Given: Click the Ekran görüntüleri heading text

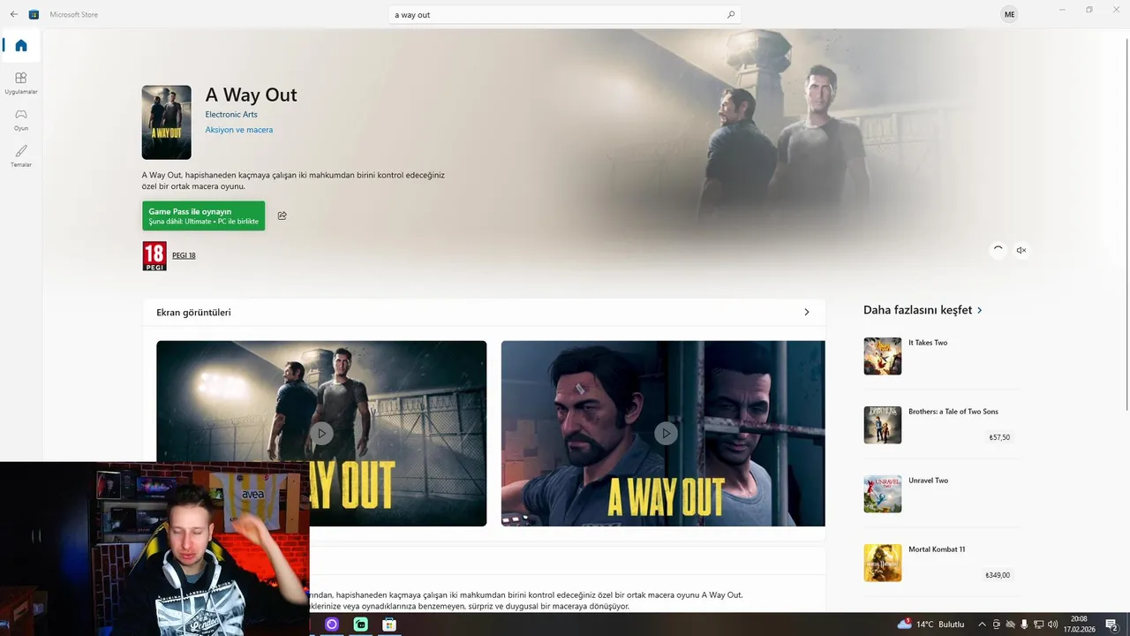Looking at the screenshot, I should 193,313.
